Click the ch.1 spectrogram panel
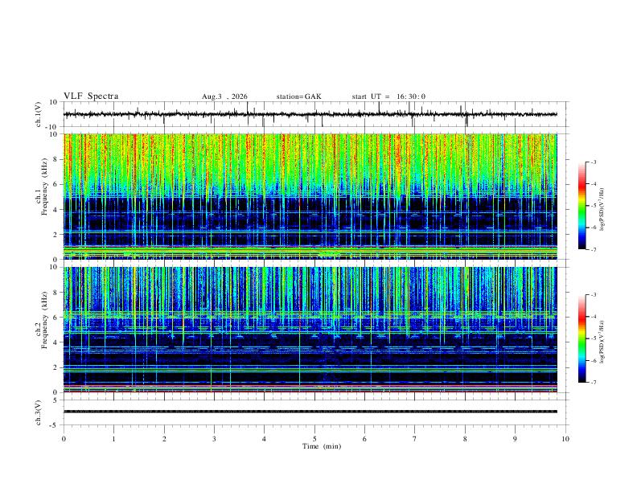 (310, 196)
